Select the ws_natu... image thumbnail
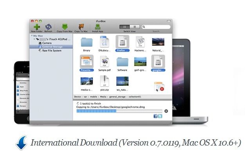This screenshot has width=245, height=151. tap(122, 81)
